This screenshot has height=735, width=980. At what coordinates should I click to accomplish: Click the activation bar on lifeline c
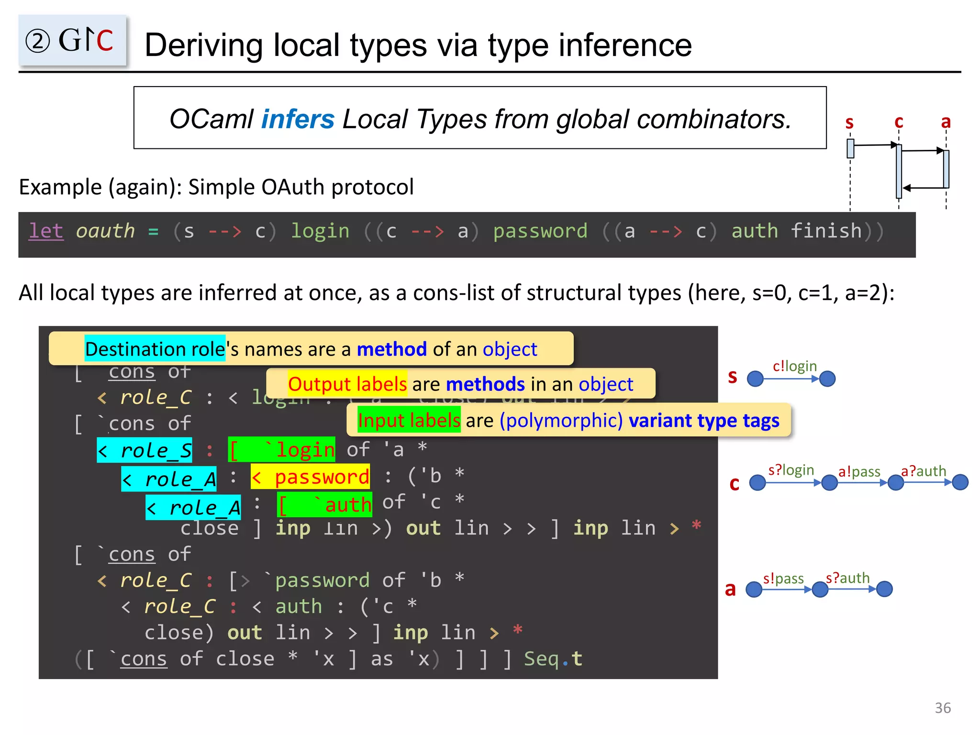click(x=899, y=170)
